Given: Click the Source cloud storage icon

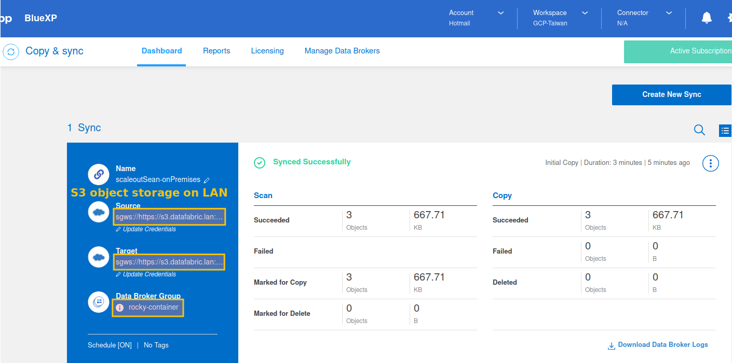Looking at the screenshot, I should [x=99, y=212].
